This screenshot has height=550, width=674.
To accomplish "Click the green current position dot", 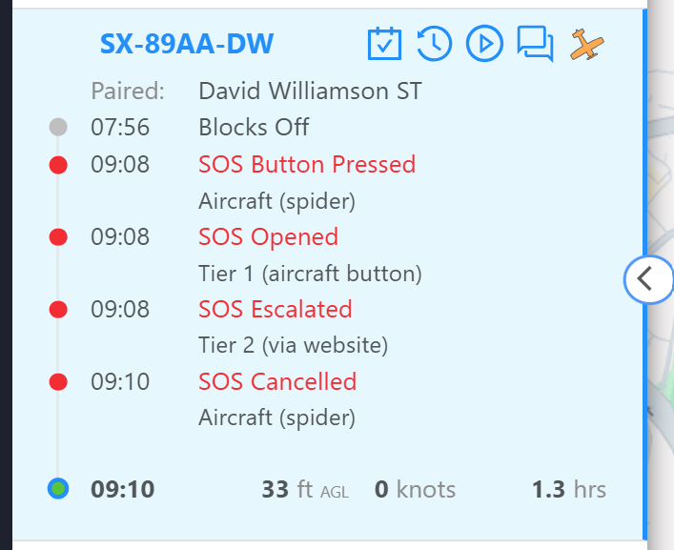I will (58, 489).
